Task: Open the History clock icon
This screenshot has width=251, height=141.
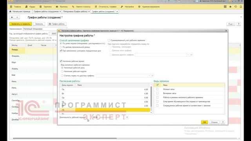Action: tap(236, 7)
